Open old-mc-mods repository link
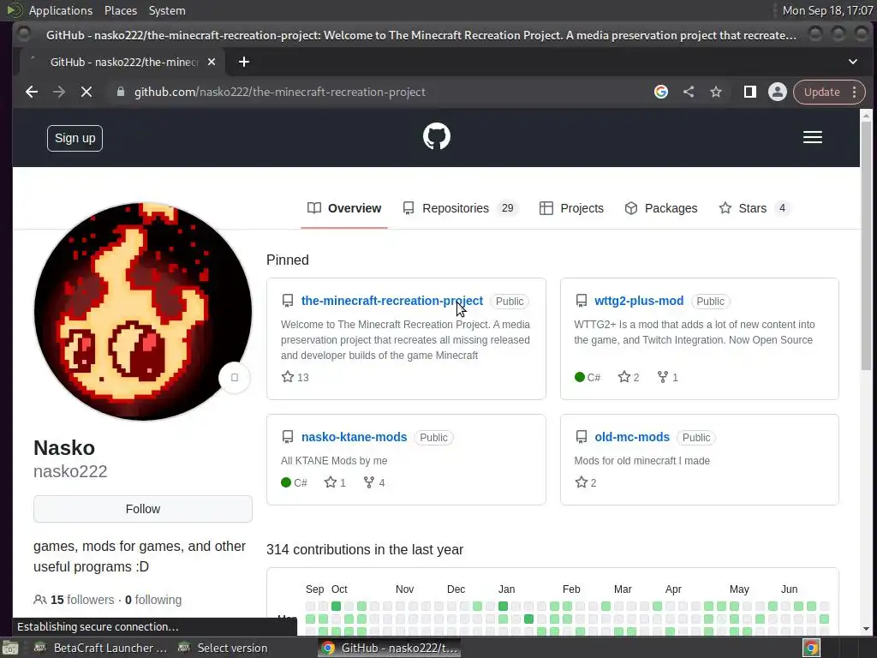877x658 pixels. tap(632, 437)
